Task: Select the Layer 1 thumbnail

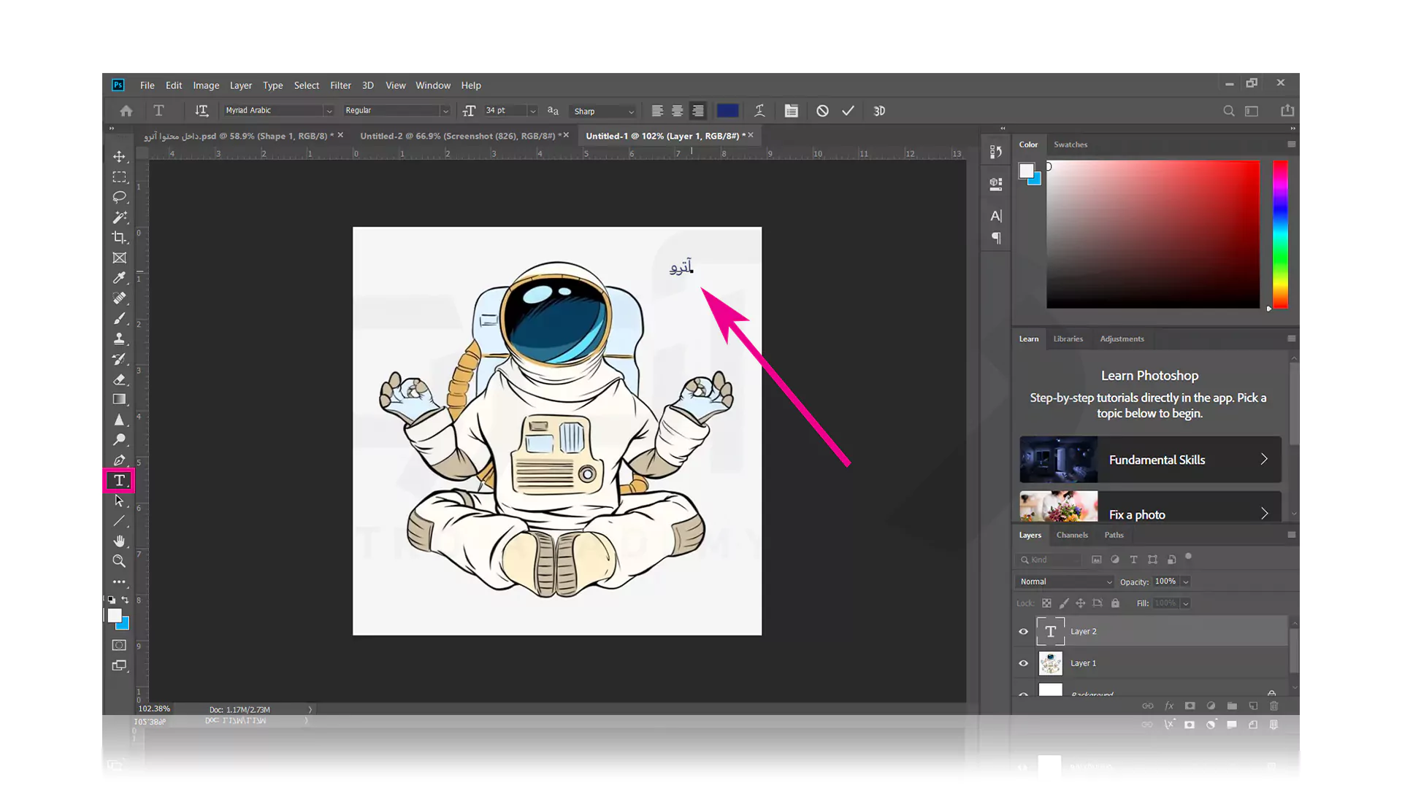Action: 1050,663
